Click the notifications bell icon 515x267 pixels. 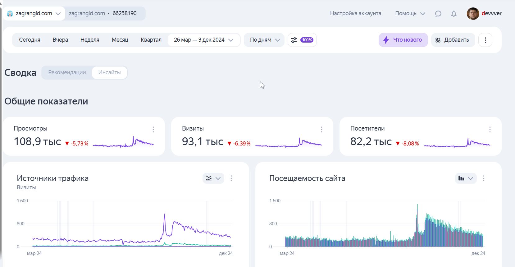454,14
